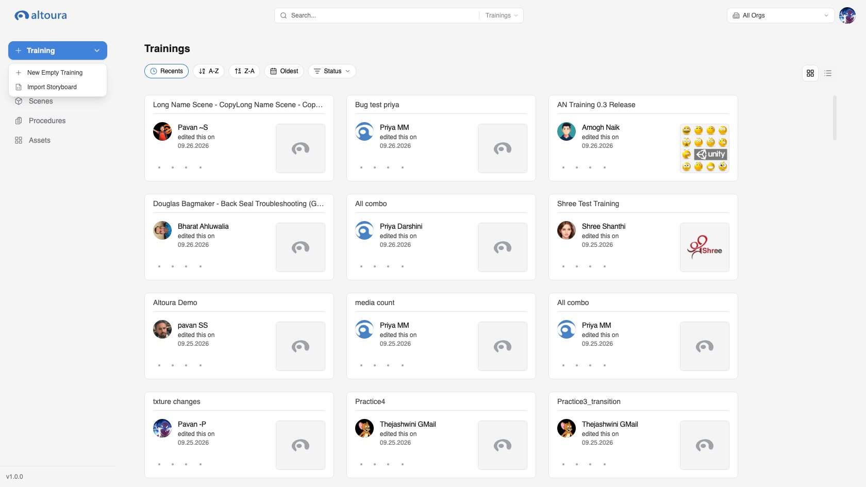Open placeholder thumbnail on Bug test priya

click(503, 148)
